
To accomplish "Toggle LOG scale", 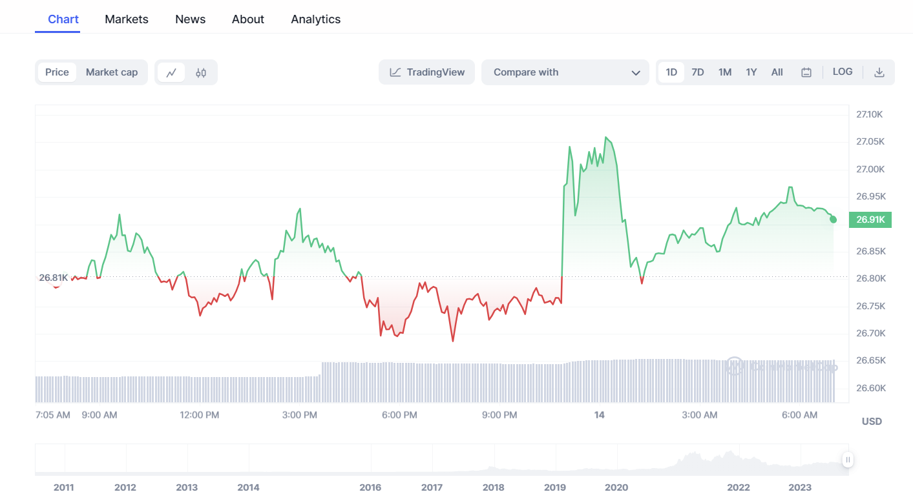I will 843,72.
